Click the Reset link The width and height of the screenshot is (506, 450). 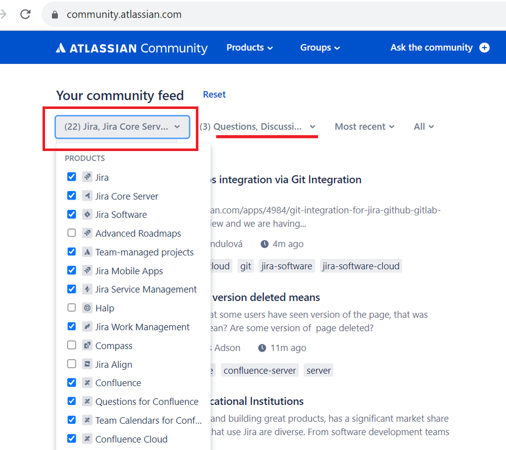tap(214, 95)
